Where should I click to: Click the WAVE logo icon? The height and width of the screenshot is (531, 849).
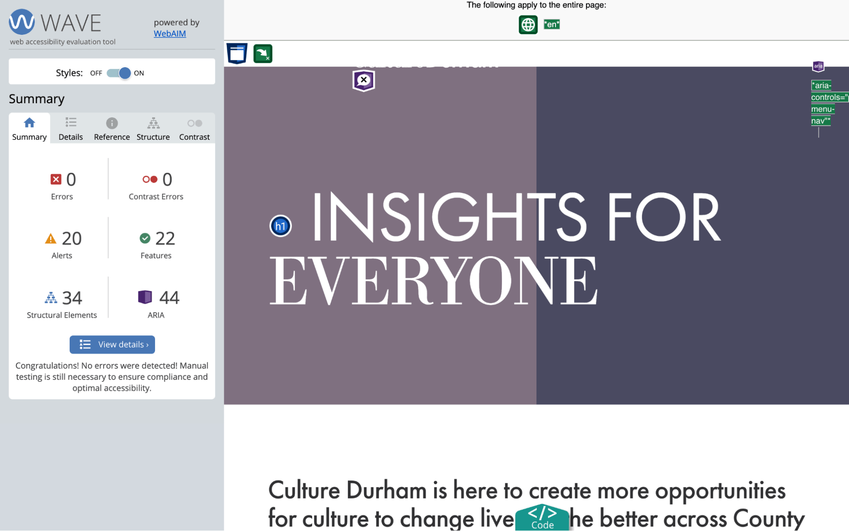pyautogui.click(x=22, y=22)
